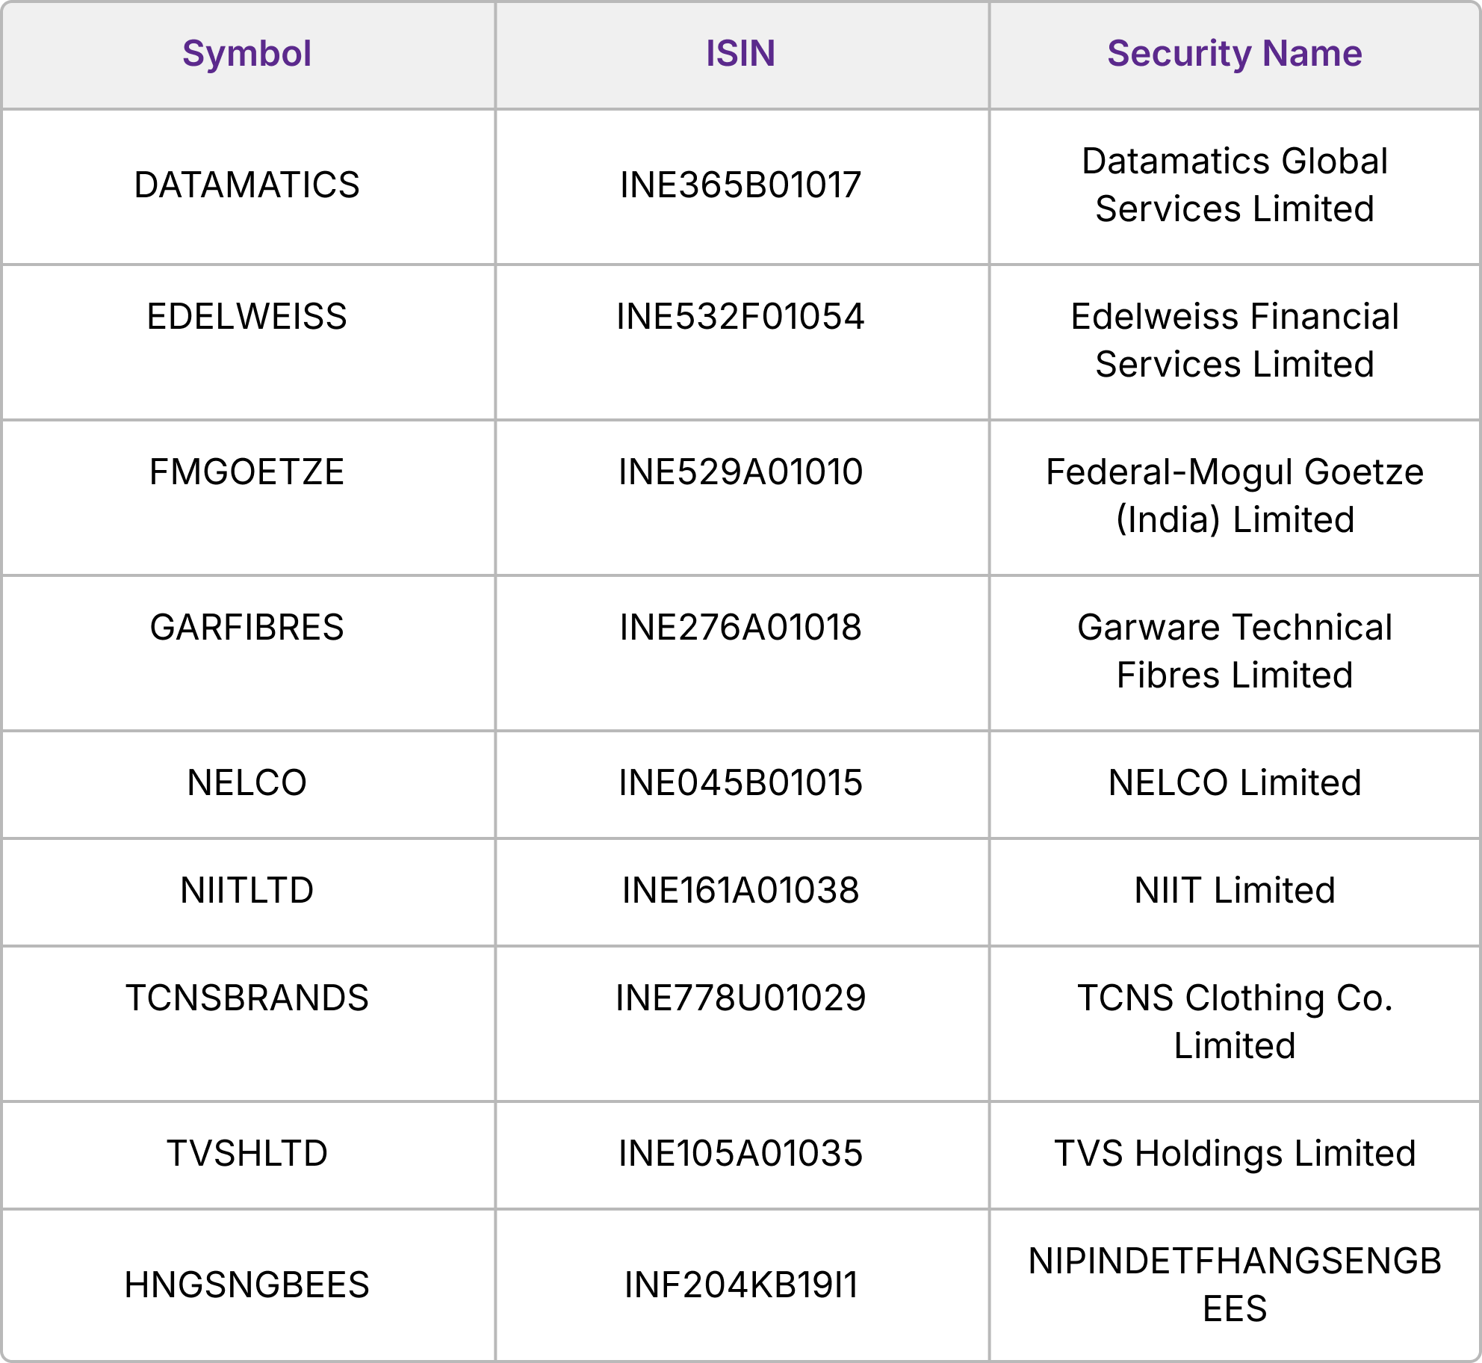The height and width of the screenshot is (1363, 1482).
Task: Select the EDELWEISS symbol cell
Action: coord(247,317)
